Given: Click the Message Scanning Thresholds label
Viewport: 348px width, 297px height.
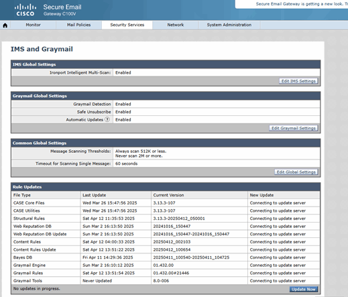Looking at the screenshot, I should click(x=80, y=152).
